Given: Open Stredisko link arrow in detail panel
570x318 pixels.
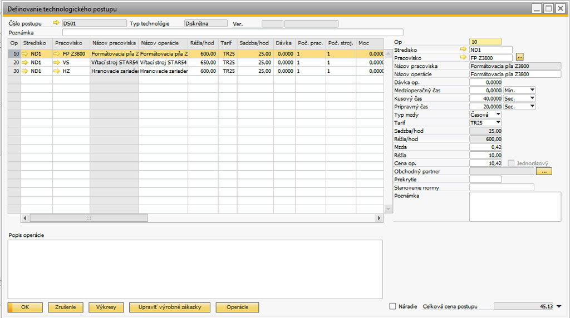Looking at the screenshot, I should pos(464,50).
